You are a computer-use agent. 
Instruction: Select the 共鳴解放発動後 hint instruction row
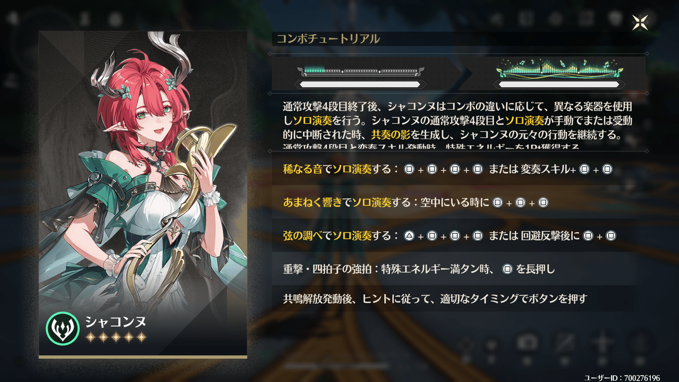pyautogui.click(x=459, y=298)
